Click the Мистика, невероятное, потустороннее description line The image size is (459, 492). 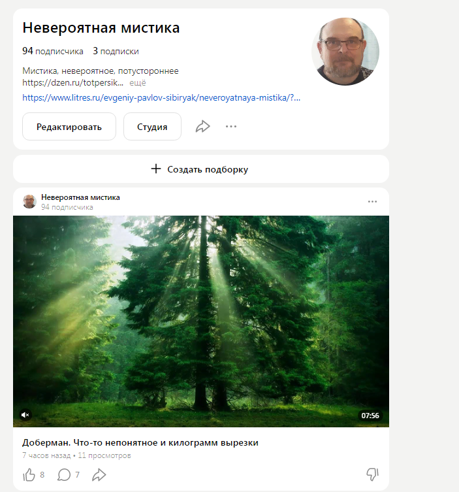point(101,71)
